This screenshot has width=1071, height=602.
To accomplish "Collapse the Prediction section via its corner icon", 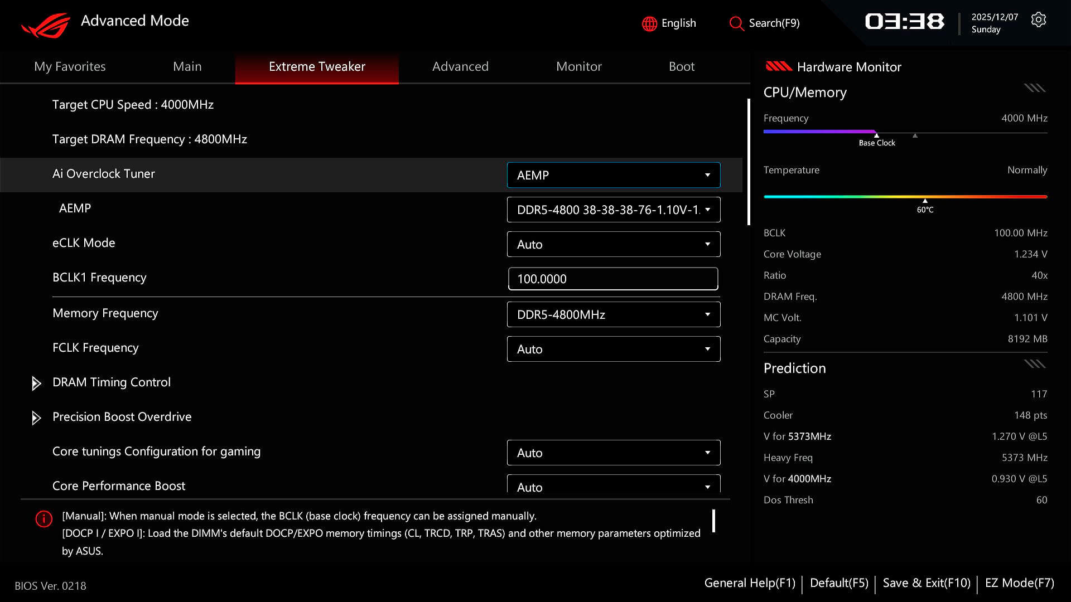I will point(1034,363).
